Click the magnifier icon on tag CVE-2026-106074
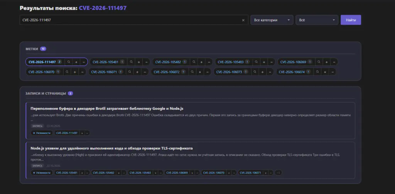This screenshot has height=194, width=395. [317, 72]
